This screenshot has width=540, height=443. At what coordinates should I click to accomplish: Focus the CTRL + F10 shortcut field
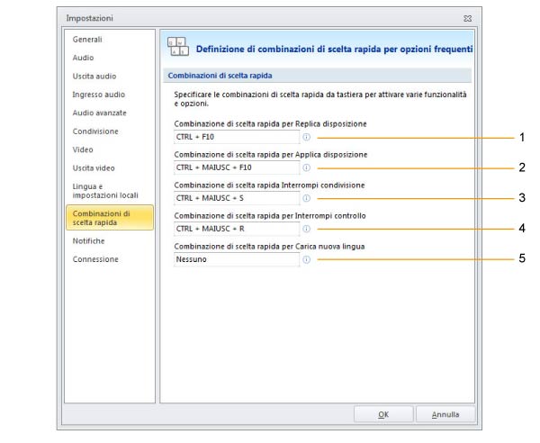click(x=237, y=137)
